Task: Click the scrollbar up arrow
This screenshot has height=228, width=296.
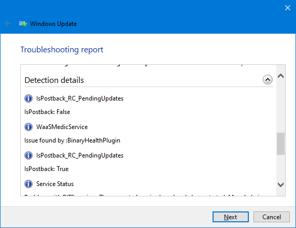Action: (x=281, y=76)
